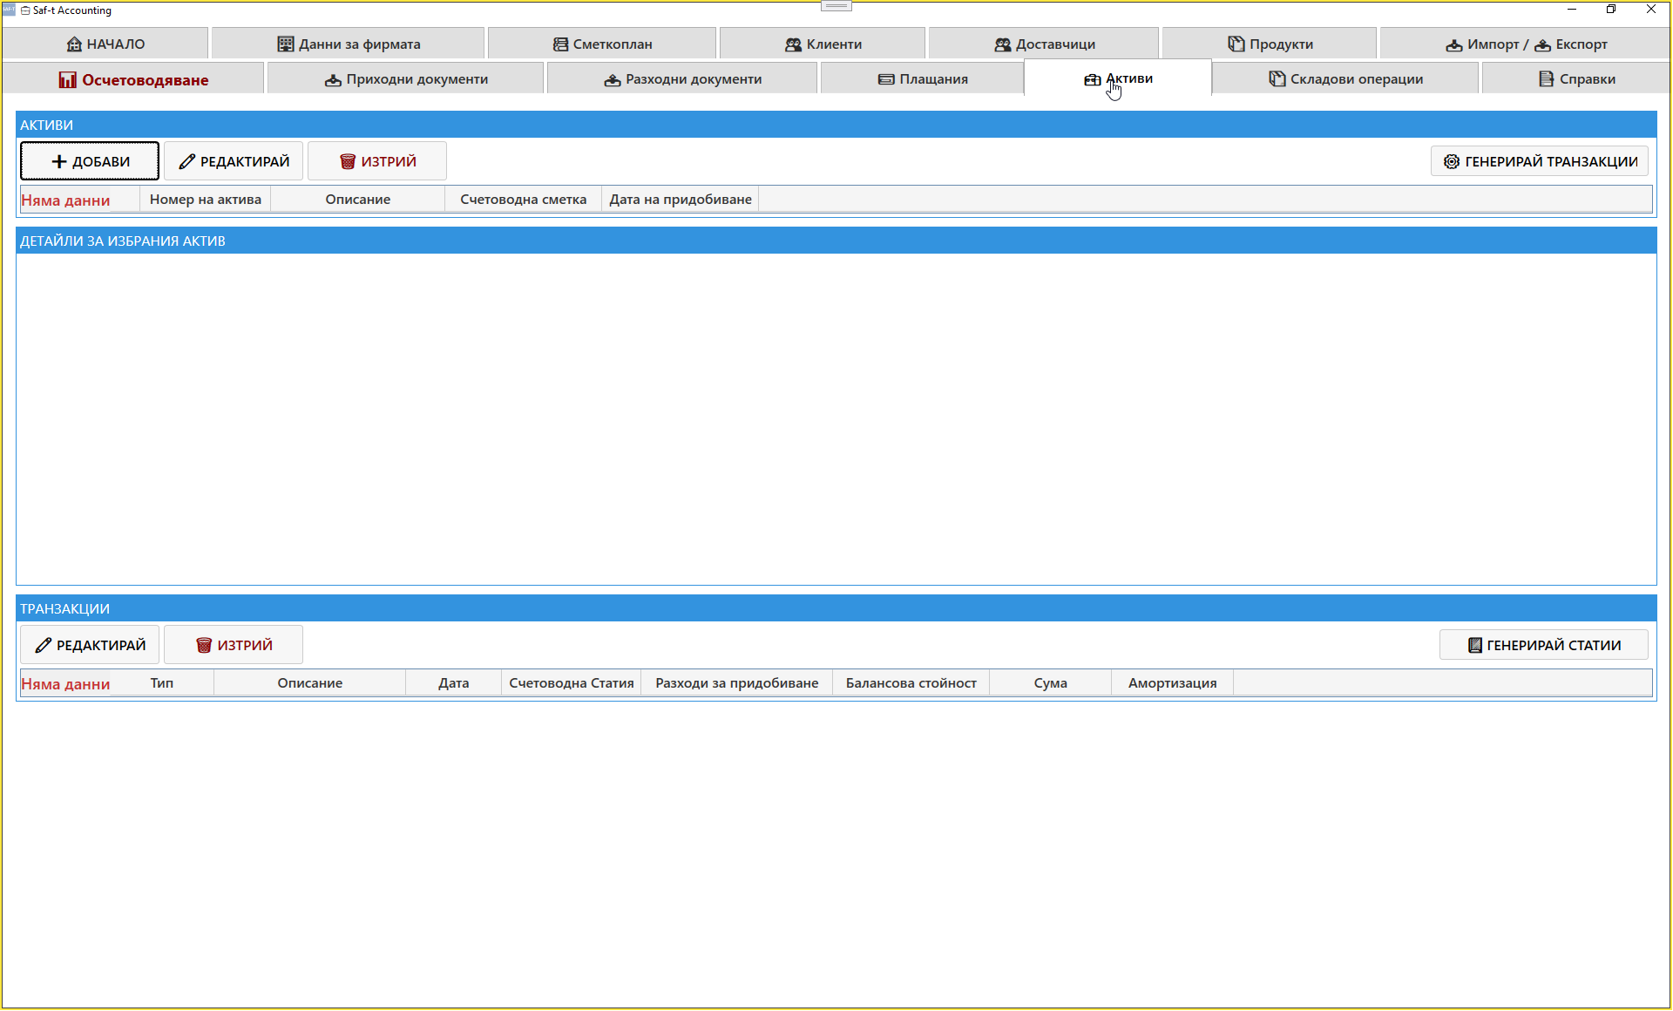Click the Балансова стойност column header
This screenshot has height=1011, width=1673.
pyautogui.click(x=911, y=683)
